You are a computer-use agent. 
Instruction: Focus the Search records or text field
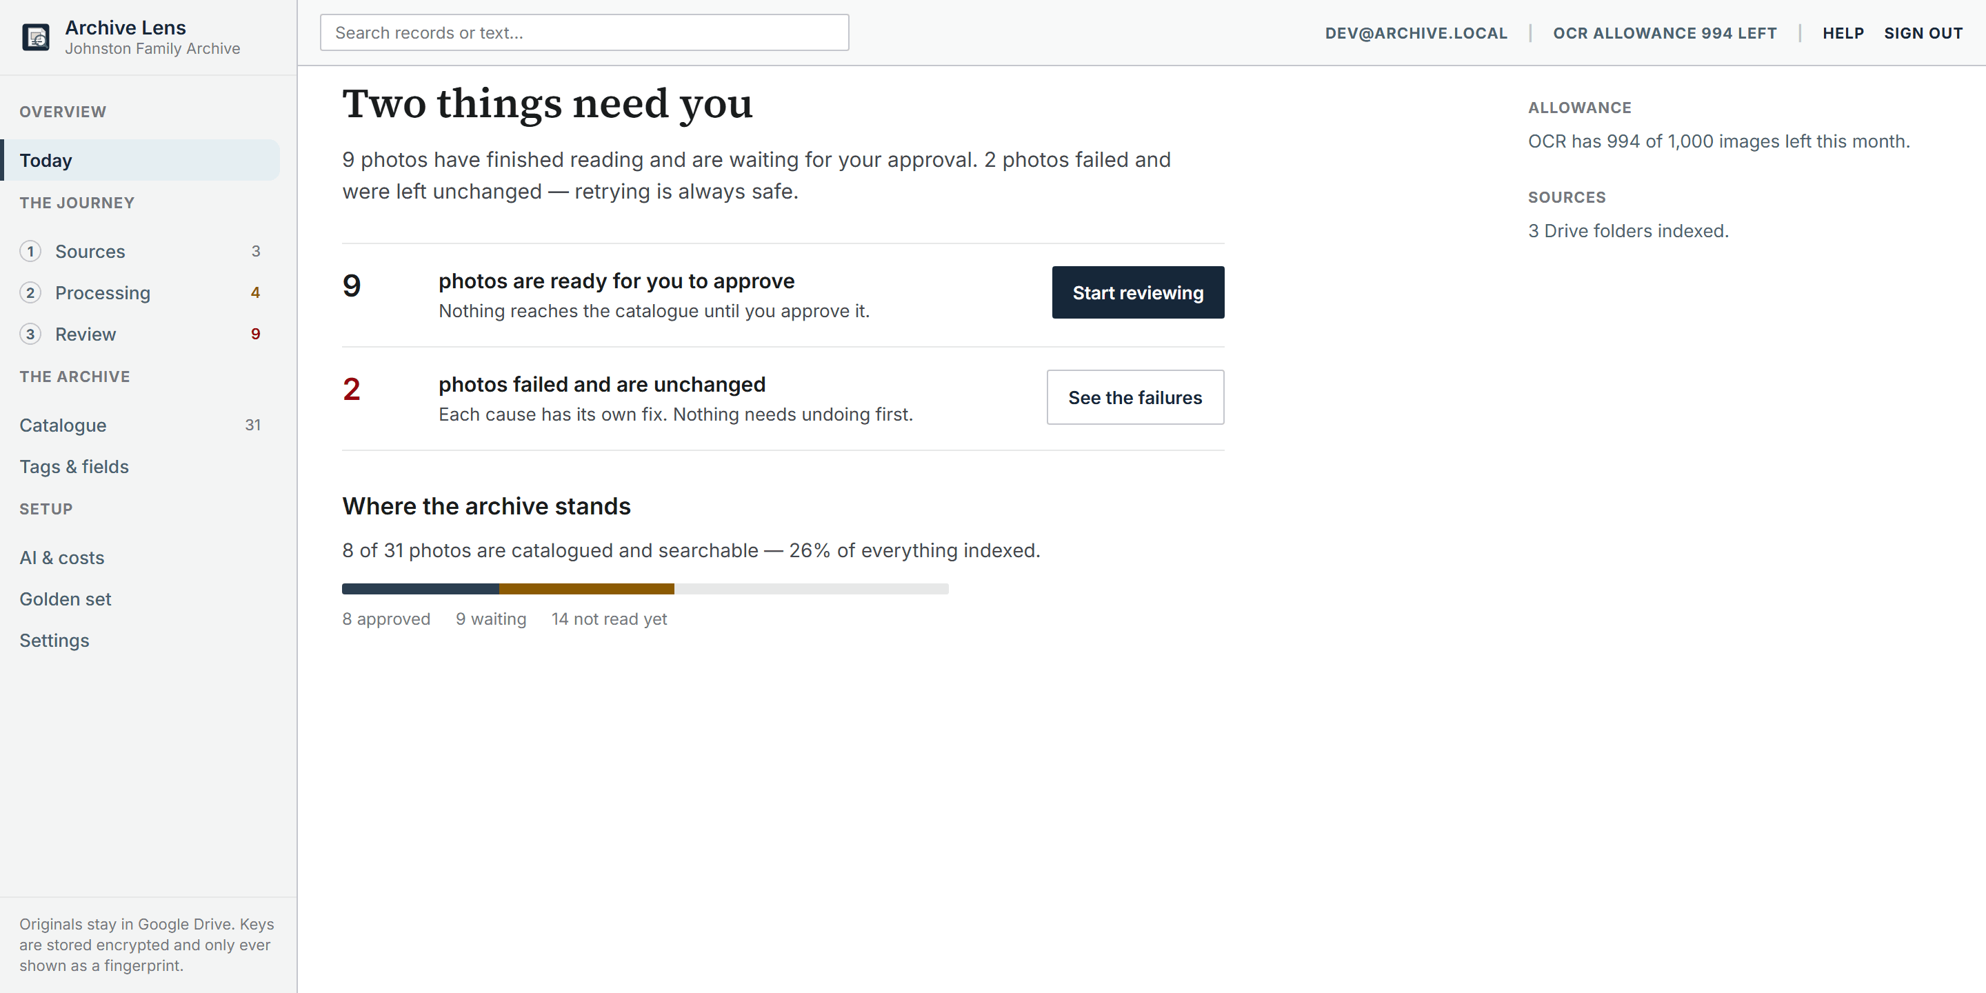coord(584,33)
